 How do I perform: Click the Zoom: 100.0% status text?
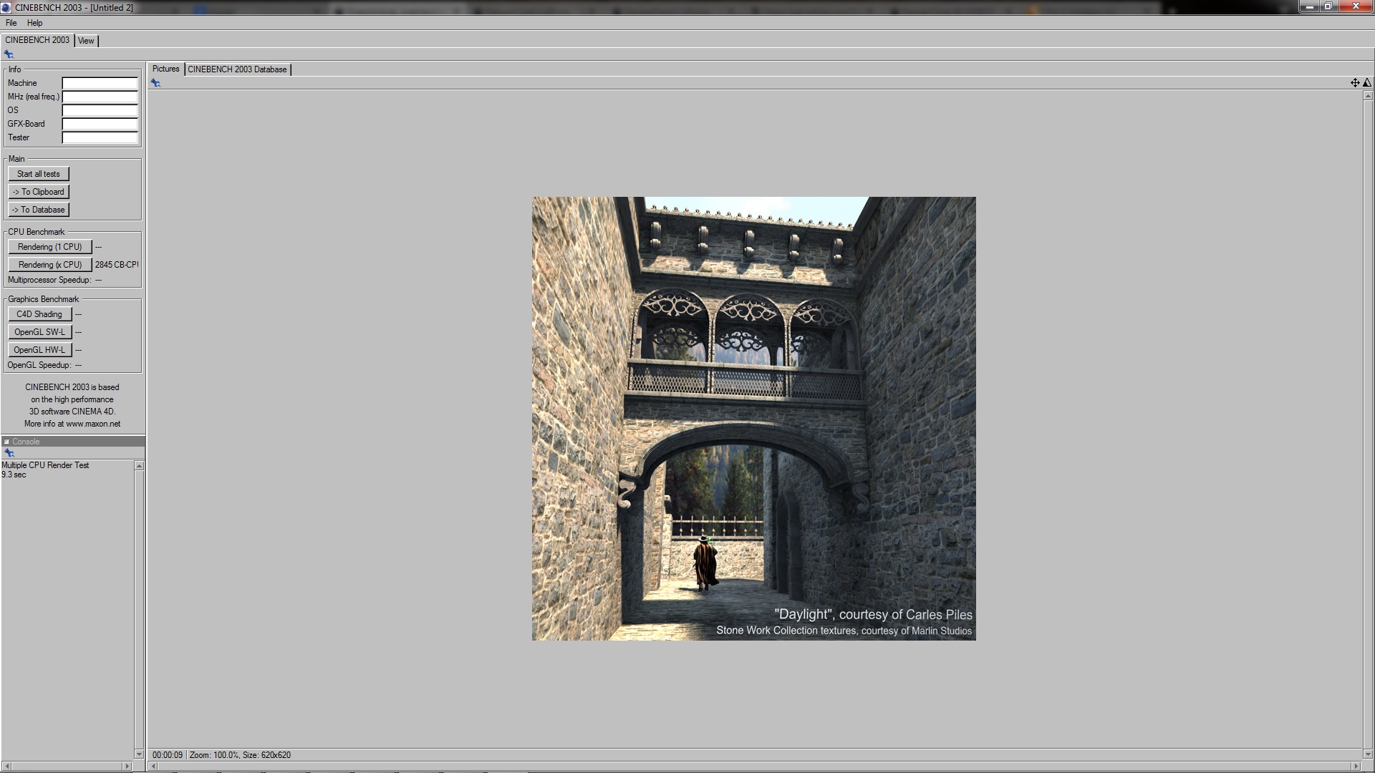point(213,755)
